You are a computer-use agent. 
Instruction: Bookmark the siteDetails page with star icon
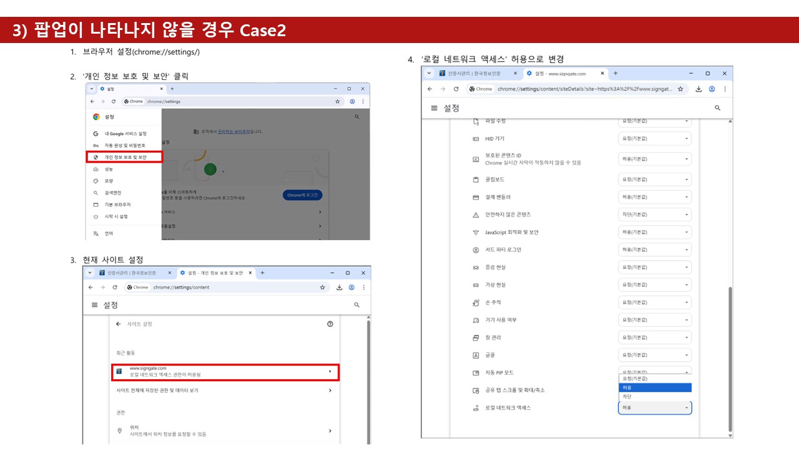[x=680, y=89]
